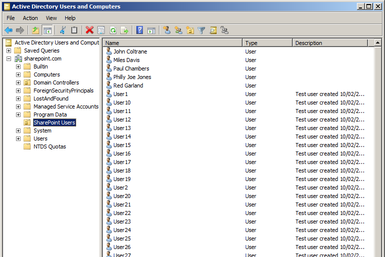The height and width of the screenshot is (257, 385).
Task: Create new group toolbar icon
Action: point(178,30)
